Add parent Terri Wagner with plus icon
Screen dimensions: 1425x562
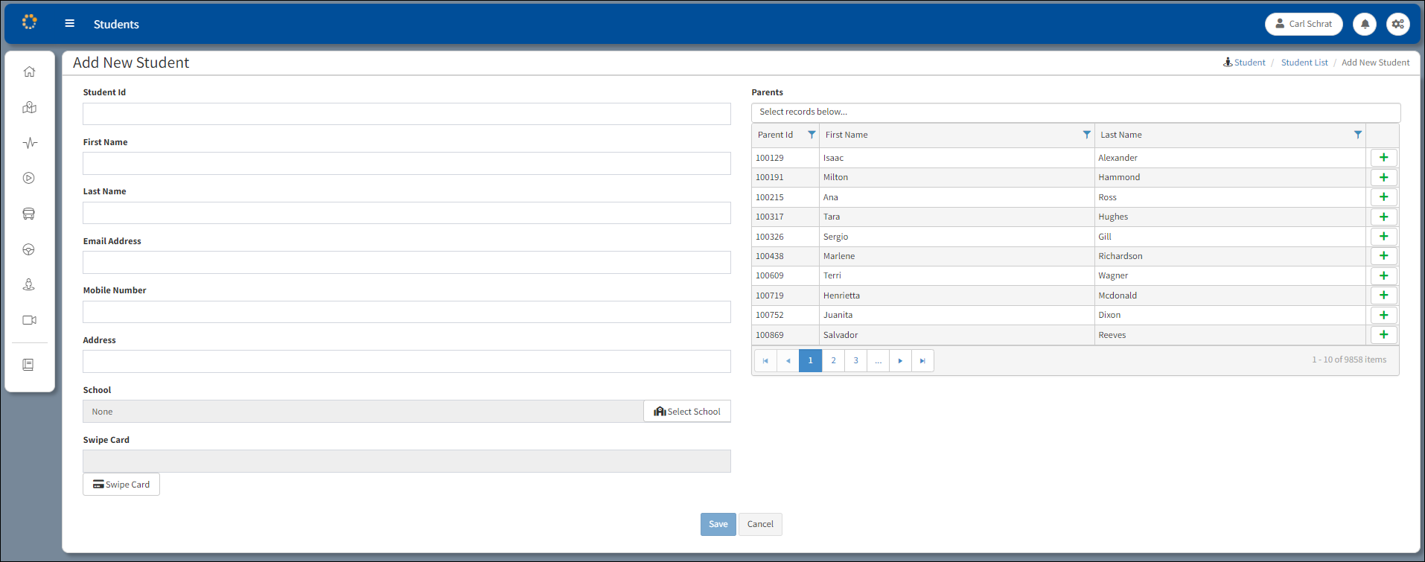coord(1383,275)
